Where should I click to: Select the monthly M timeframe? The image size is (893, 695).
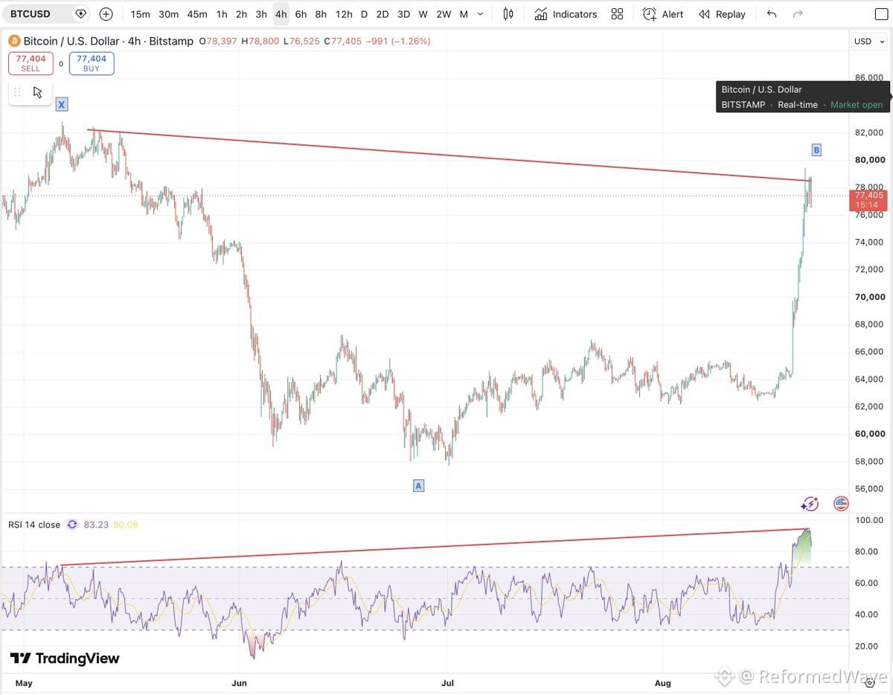464,14
